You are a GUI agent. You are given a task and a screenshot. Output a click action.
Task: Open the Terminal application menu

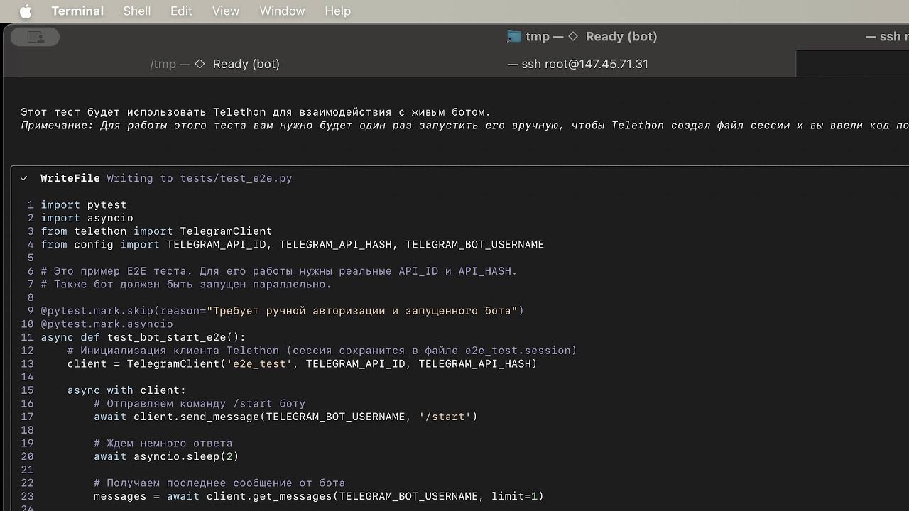tap(77, 11)
